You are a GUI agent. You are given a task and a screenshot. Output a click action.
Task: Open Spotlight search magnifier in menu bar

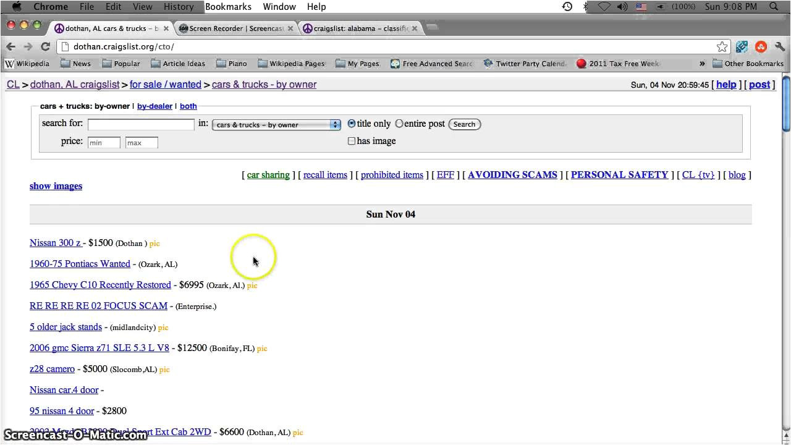coord(774,7)
